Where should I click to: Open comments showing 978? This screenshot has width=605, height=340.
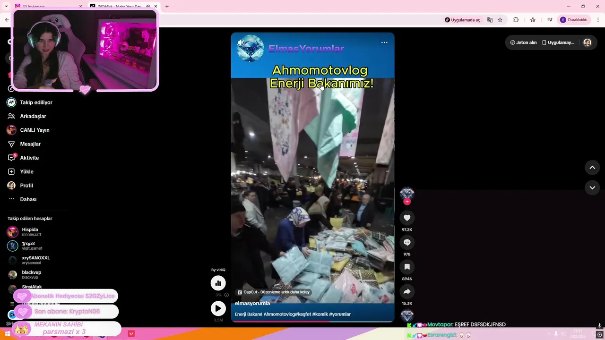407,242
